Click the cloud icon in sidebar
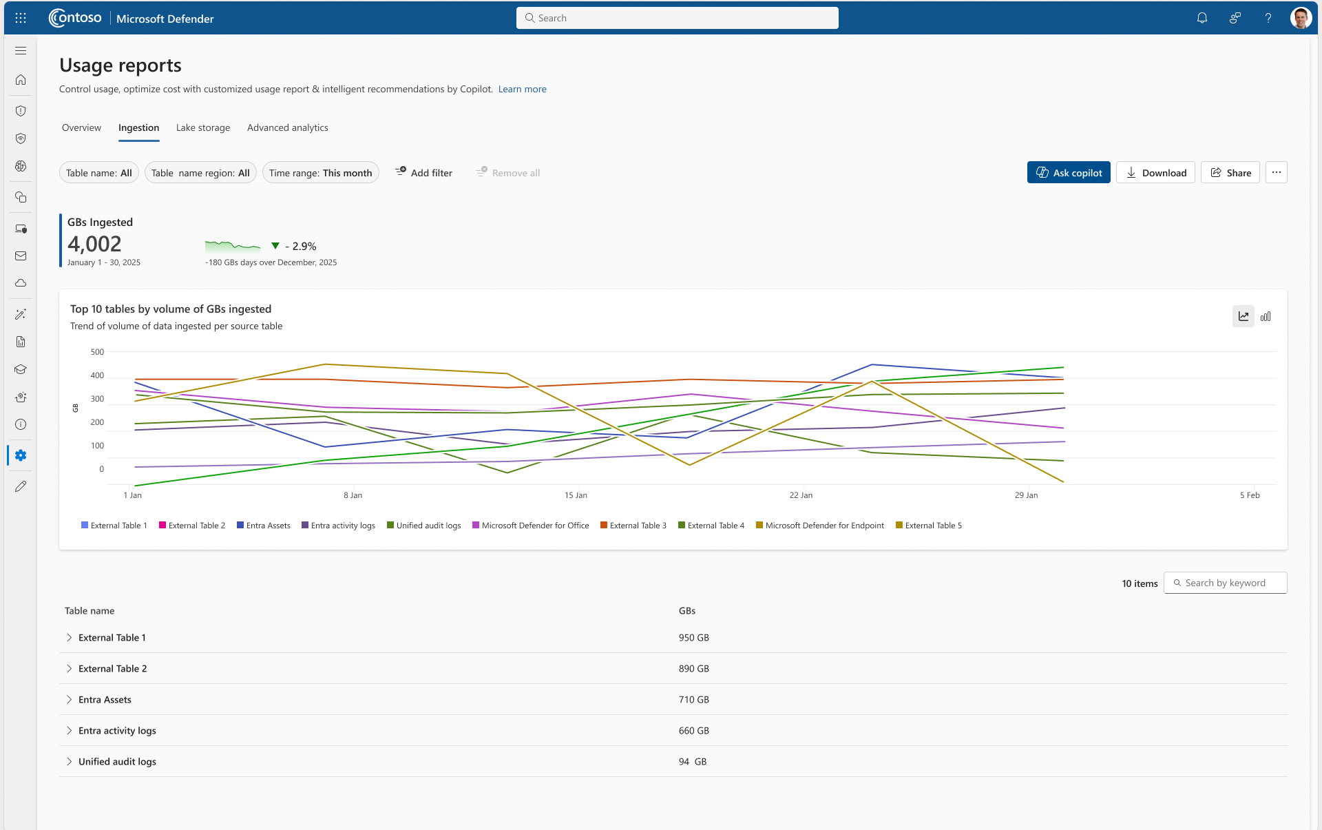Screen dimensions: 1322x830 (21, 283)
